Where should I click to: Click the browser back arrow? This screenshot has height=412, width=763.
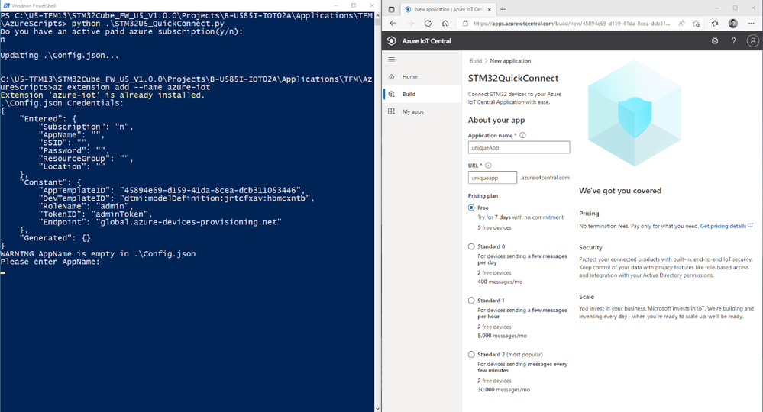(x=393, y=24)
